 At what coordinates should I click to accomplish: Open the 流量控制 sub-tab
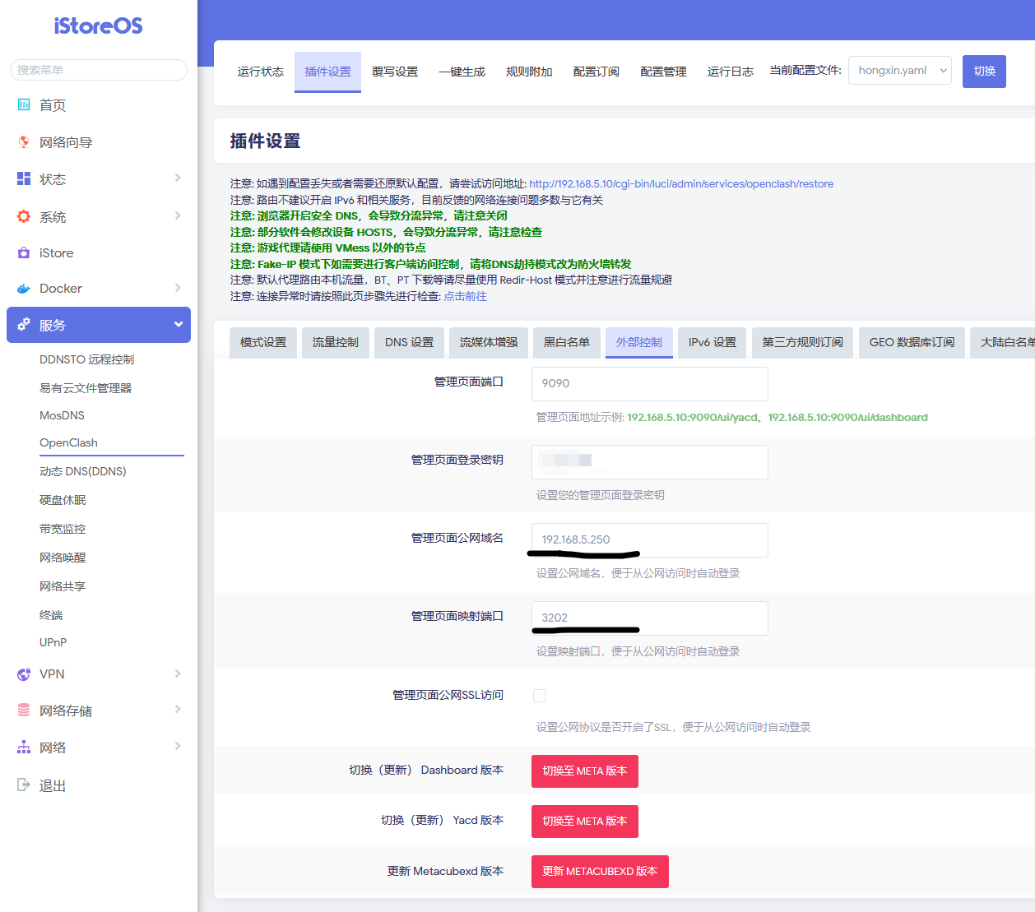(336, 343)
